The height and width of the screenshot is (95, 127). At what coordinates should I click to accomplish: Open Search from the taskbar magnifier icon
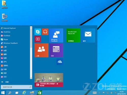pyautogui.click(x=10, y=93)
